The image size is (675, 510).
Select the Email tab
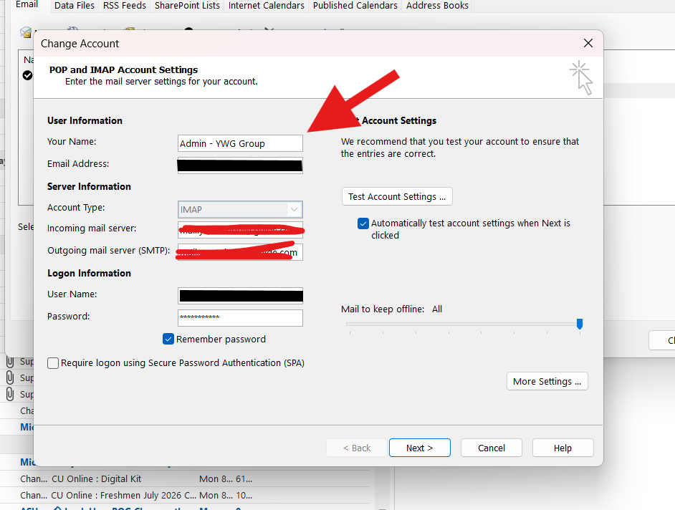point(27,5)
